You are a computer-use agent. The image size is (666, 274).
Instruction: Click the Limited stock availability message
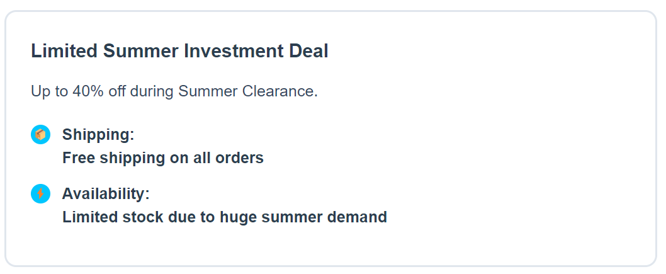tap(224, 217)
